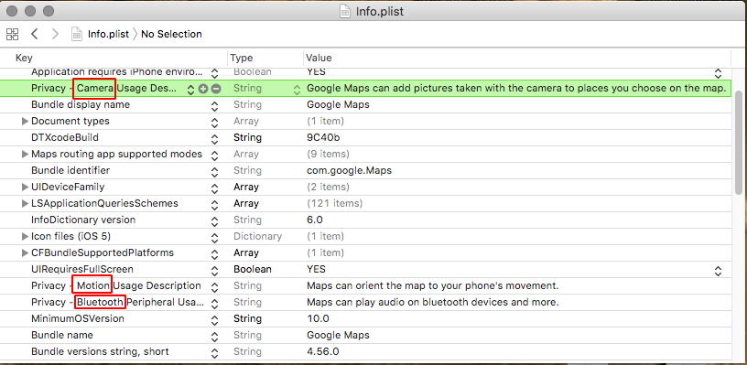Select the com.google.Maps value cell
This screenshot has height=365, width=747.
[349, 170]
